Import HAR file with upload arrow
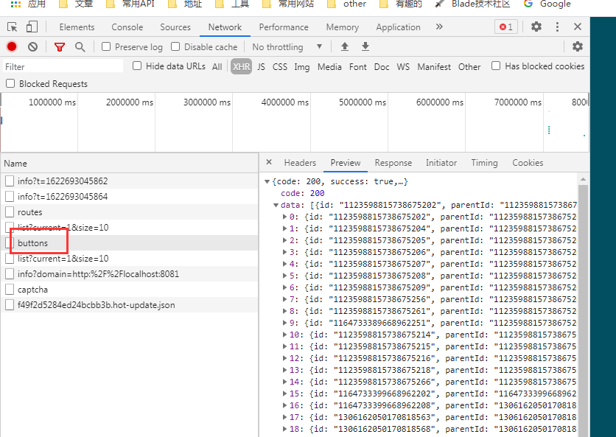Screen dimensions: 616x437 [x=345, y=46]
